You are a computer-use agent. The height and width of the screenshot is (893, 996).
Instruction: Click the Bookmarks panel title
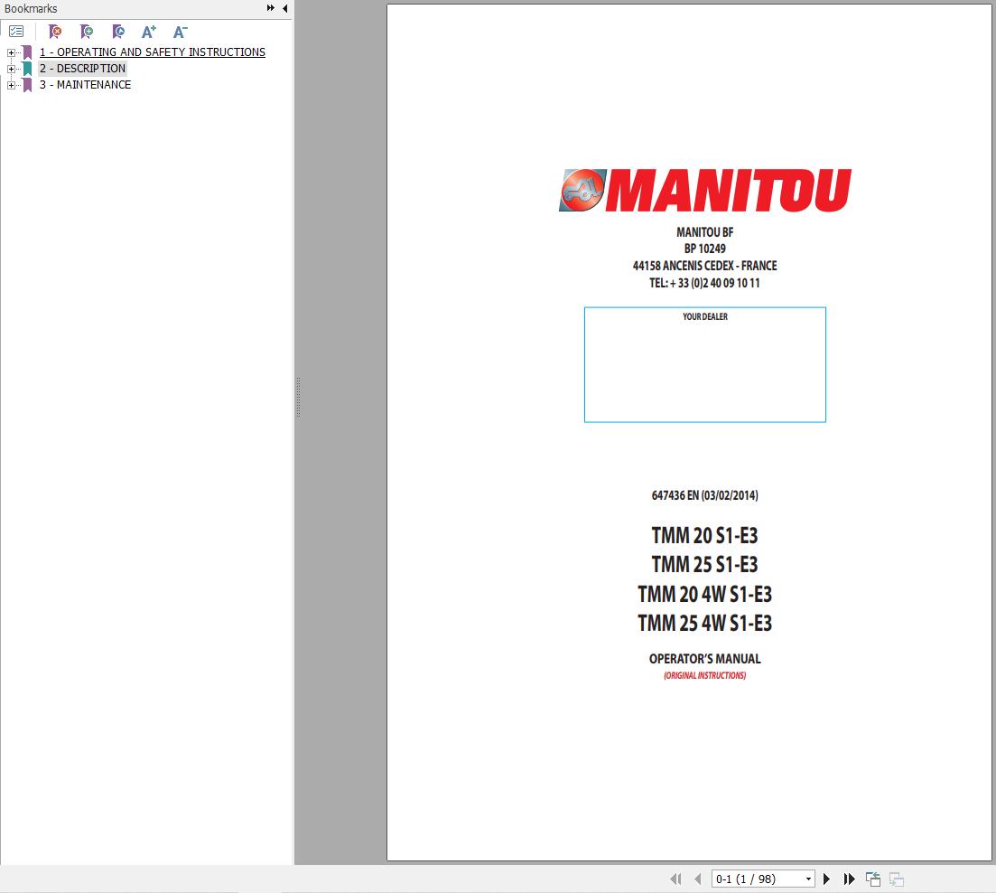(31, 8)
